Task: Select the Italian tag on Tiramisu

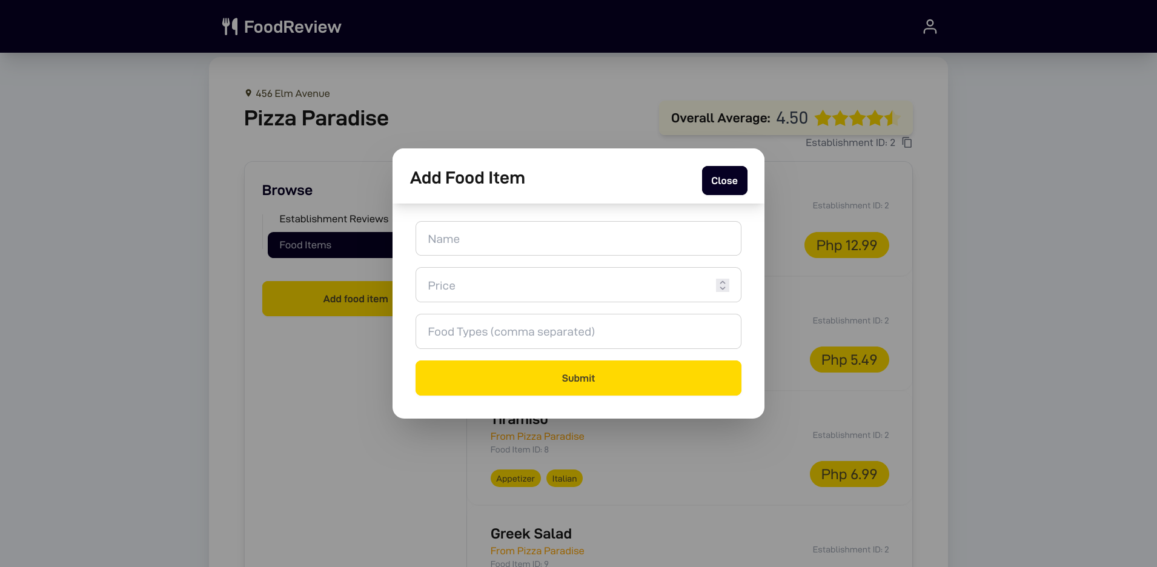Action: point(564,478)
